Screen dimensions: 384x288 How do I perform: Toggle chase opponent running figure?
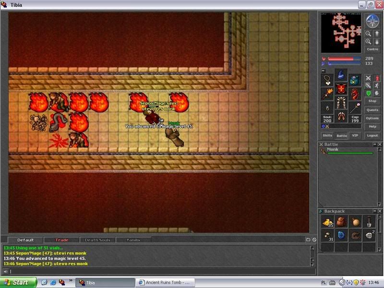[x=377, y=86]
